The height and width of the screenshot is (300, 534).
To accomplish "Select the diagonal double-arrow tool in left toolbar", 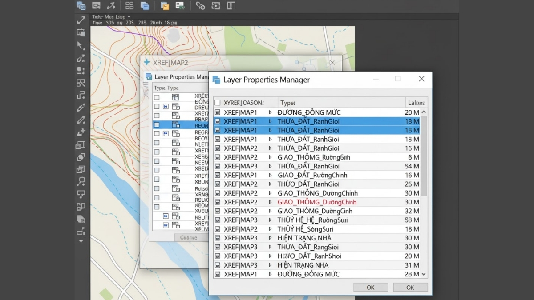I will [81, 20].
